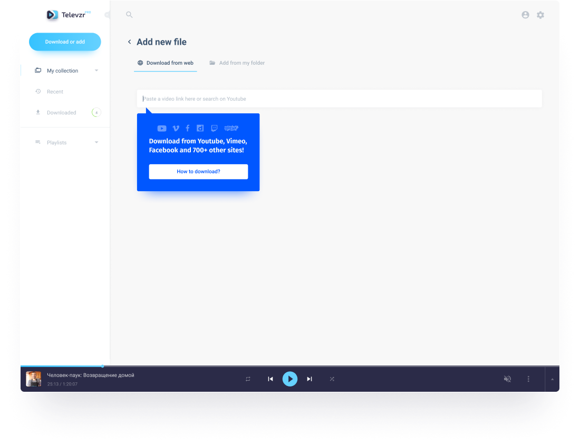Expand the player with the arrow control
The height and width of the screenshot is (446, 580).
pyautogui.click(x=552, y=379)
